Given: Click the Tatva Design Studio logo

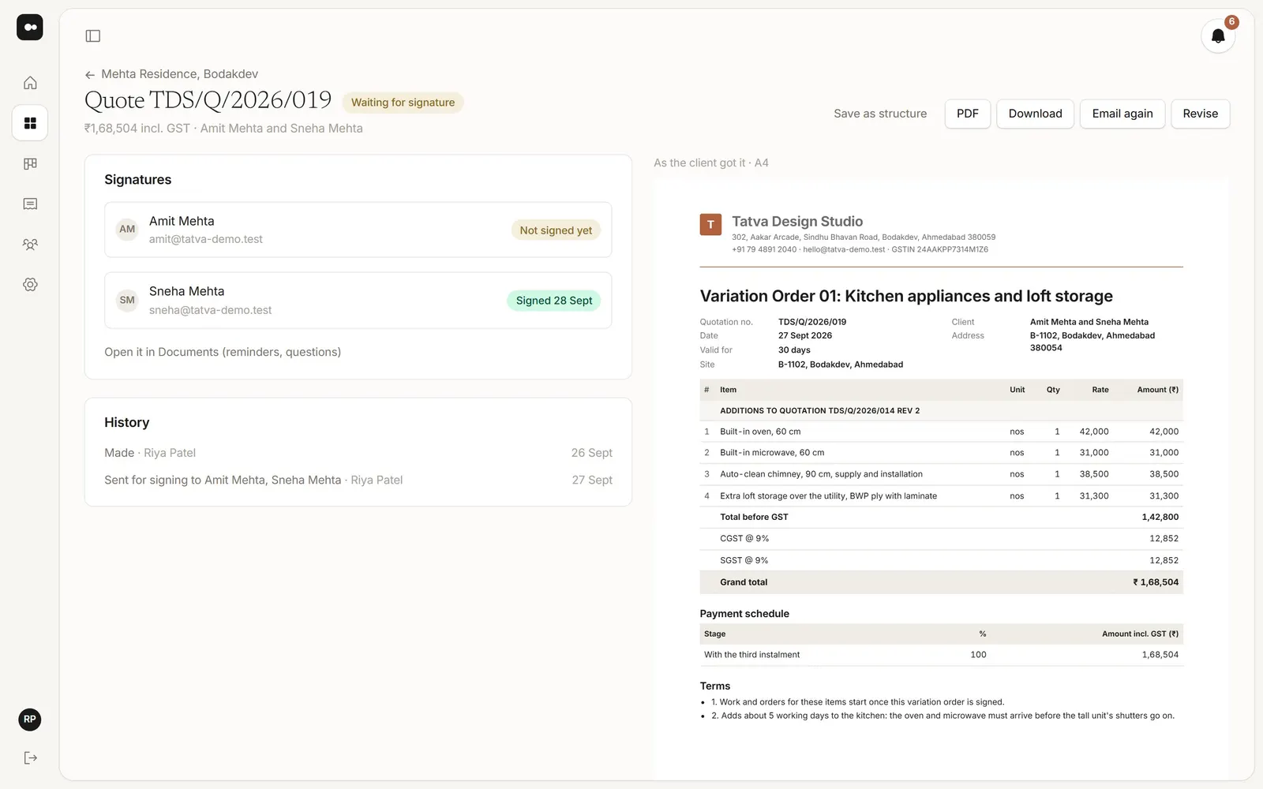Looking at the screenshot, I should click(710, 225).
